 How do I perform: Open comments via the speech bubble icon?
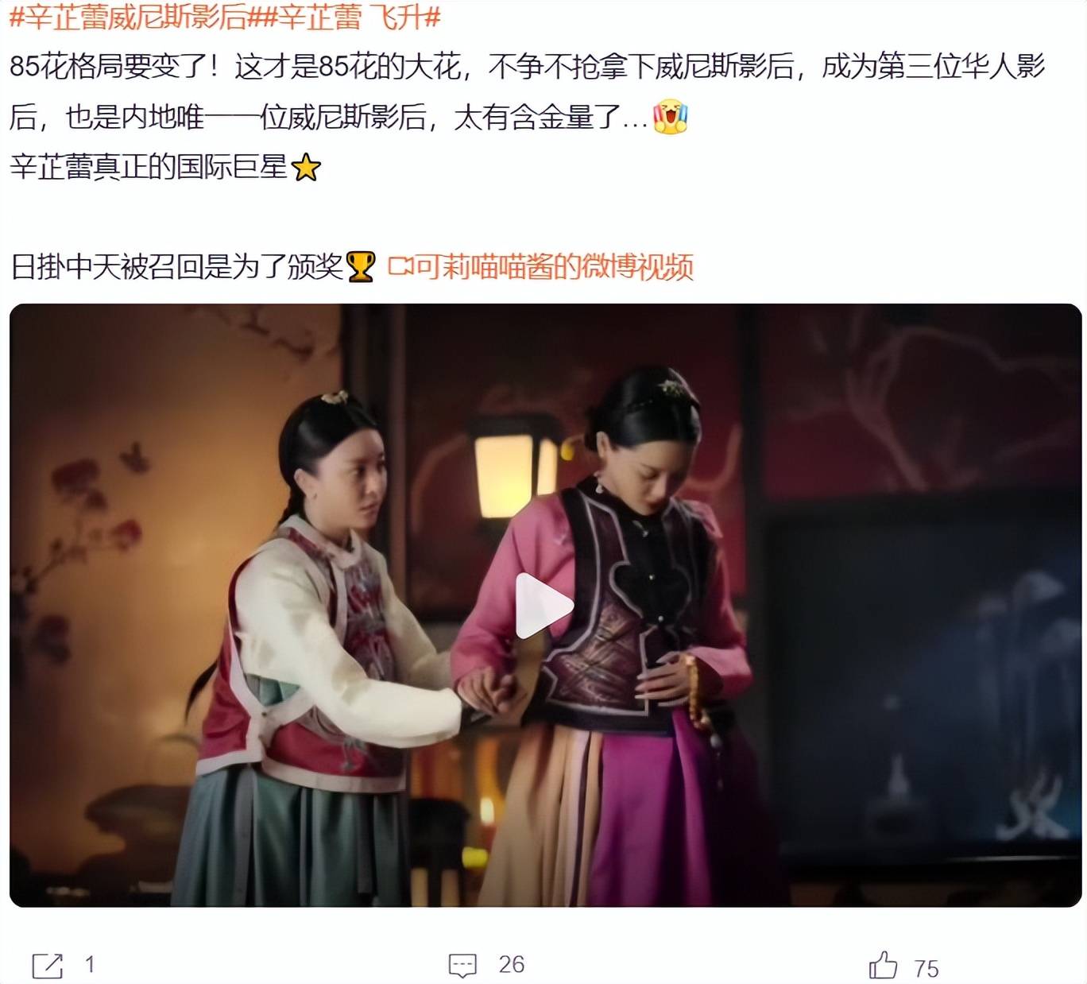[x=462, y=966]
